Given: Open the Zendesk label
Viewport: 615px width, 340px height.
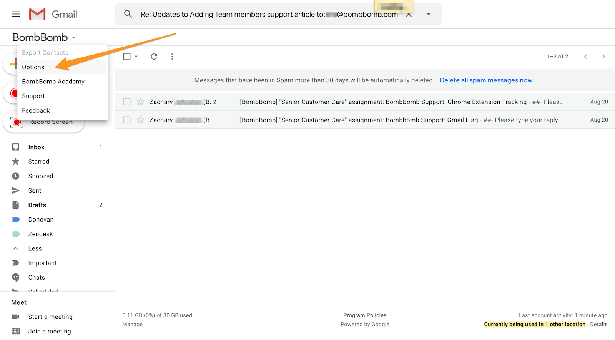Looking at the screenshot, I should (x=40, y=234).
